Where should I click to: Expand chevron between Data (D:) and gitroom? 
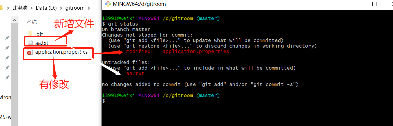(61, 8)
